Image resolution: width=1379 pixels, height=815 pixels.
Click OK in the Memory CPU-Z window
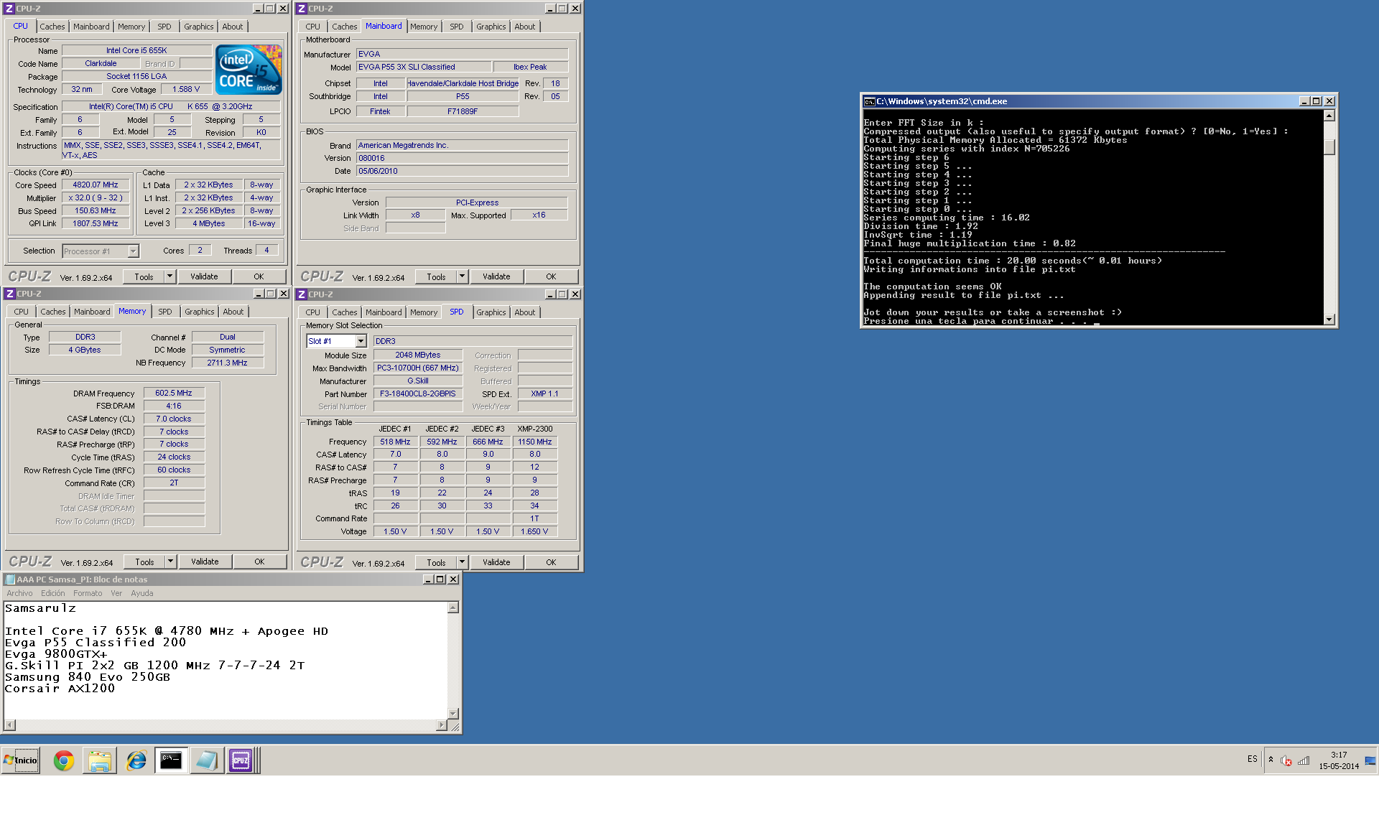point(259,562)
